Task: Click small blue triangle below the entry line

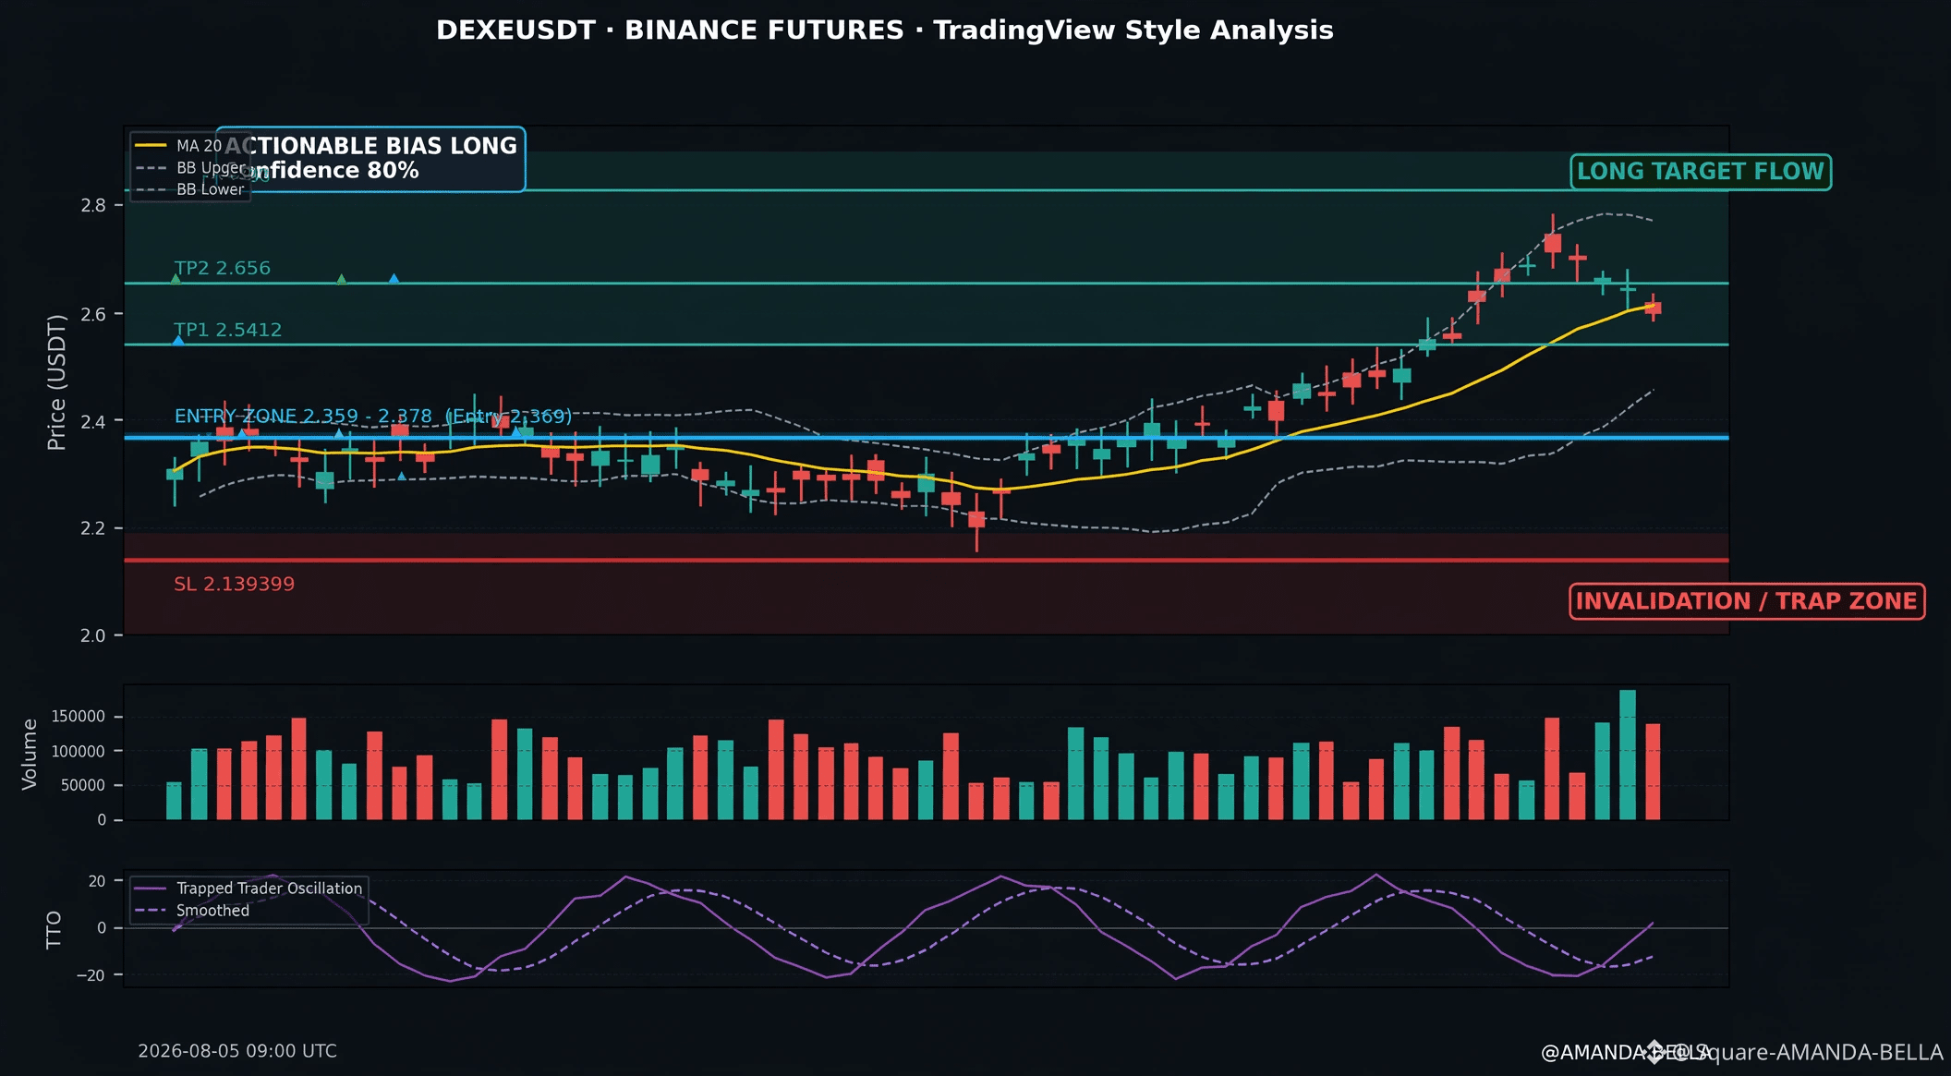Action: [x=401, y=477]
